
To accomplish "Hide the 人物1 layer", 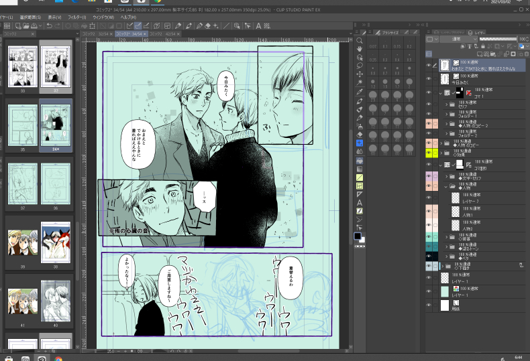I will [429, 211].
